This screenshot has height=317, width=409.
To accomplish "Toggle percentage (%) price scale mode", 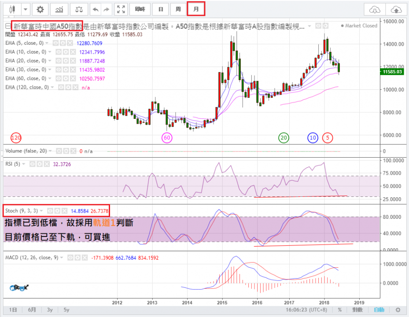I will (x=340, y=310).
